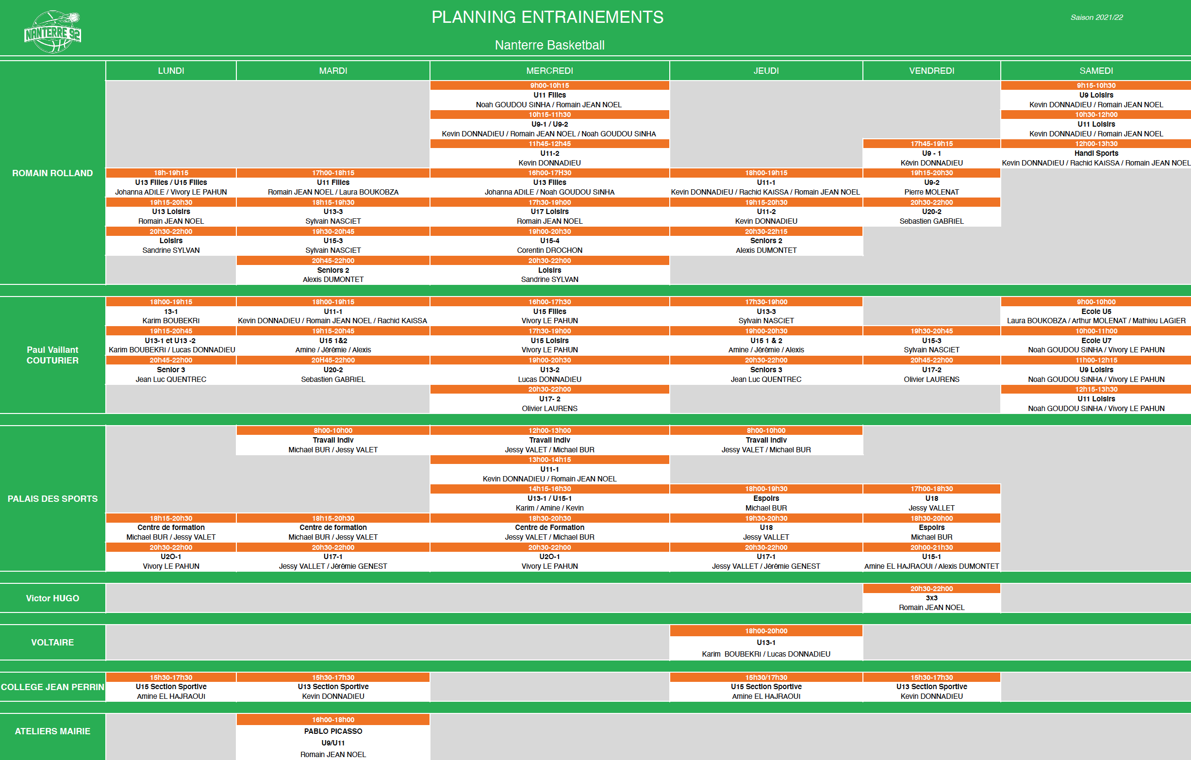Click Amine EL HAJRAOUI / Alexis DUMONTET
Image resolution: width=1191 pixels, height=760 pixels.
932,566
